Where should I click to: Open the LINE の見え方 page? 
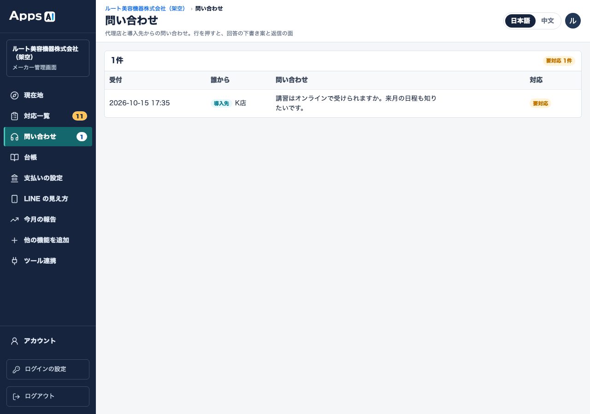coord(48,199)
